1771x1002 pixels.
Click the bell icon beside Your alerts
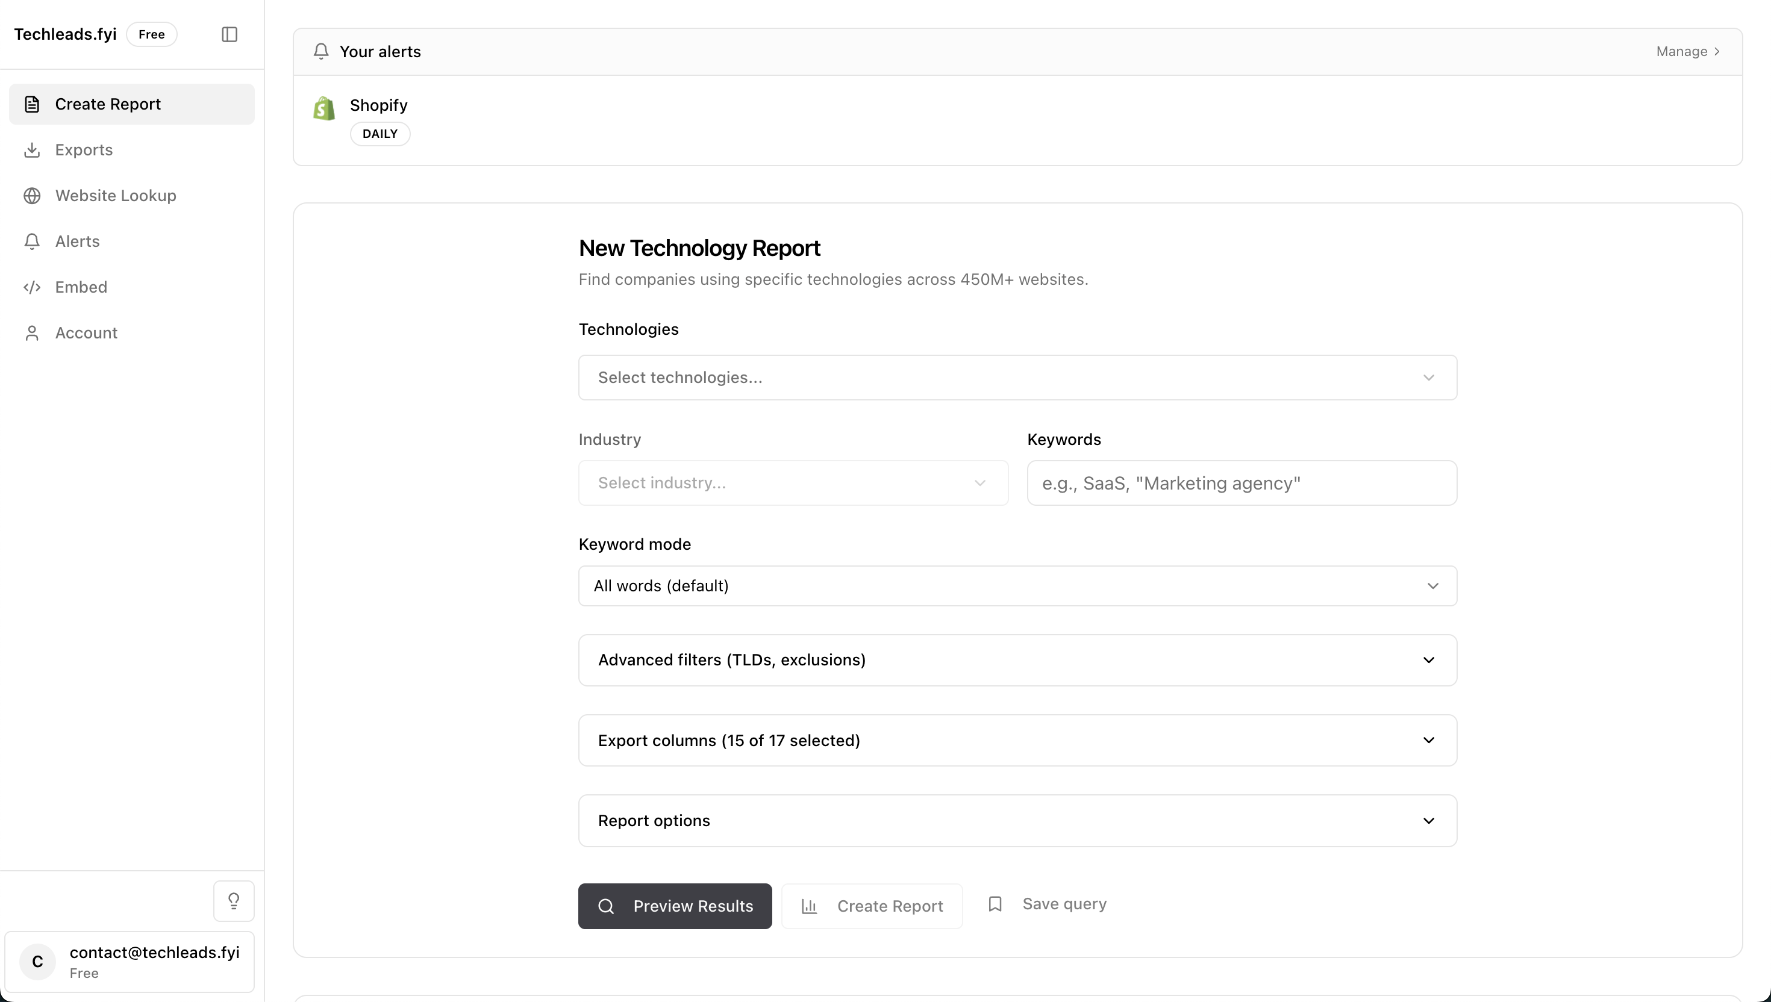pyautogui.click(x=320, y=52)
